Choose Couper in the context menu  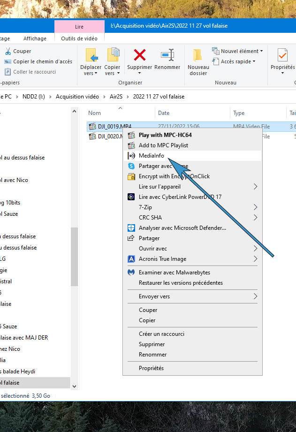point(192,310)
